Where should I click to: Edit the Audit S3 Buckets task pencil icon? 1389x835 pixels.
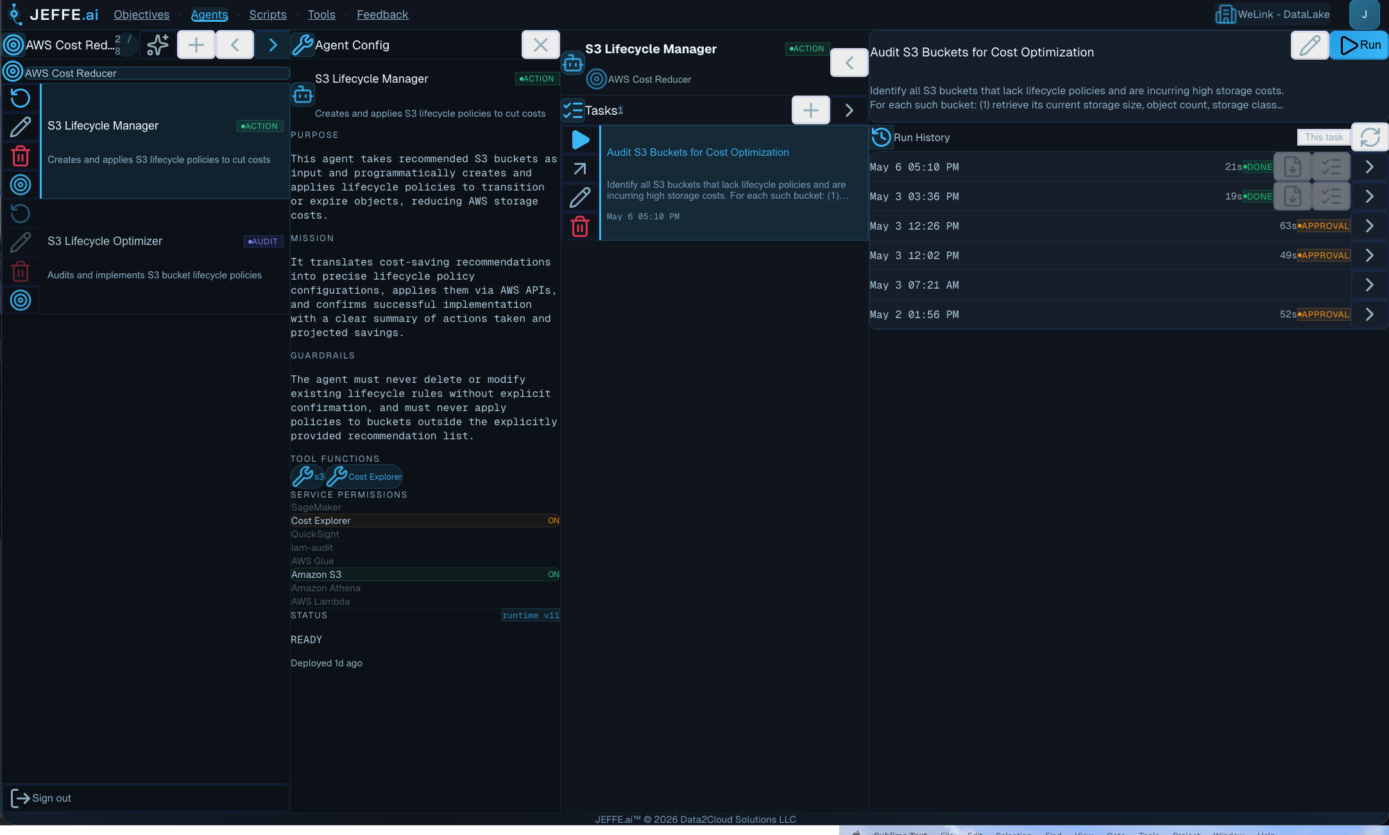(x=581, y=198)
